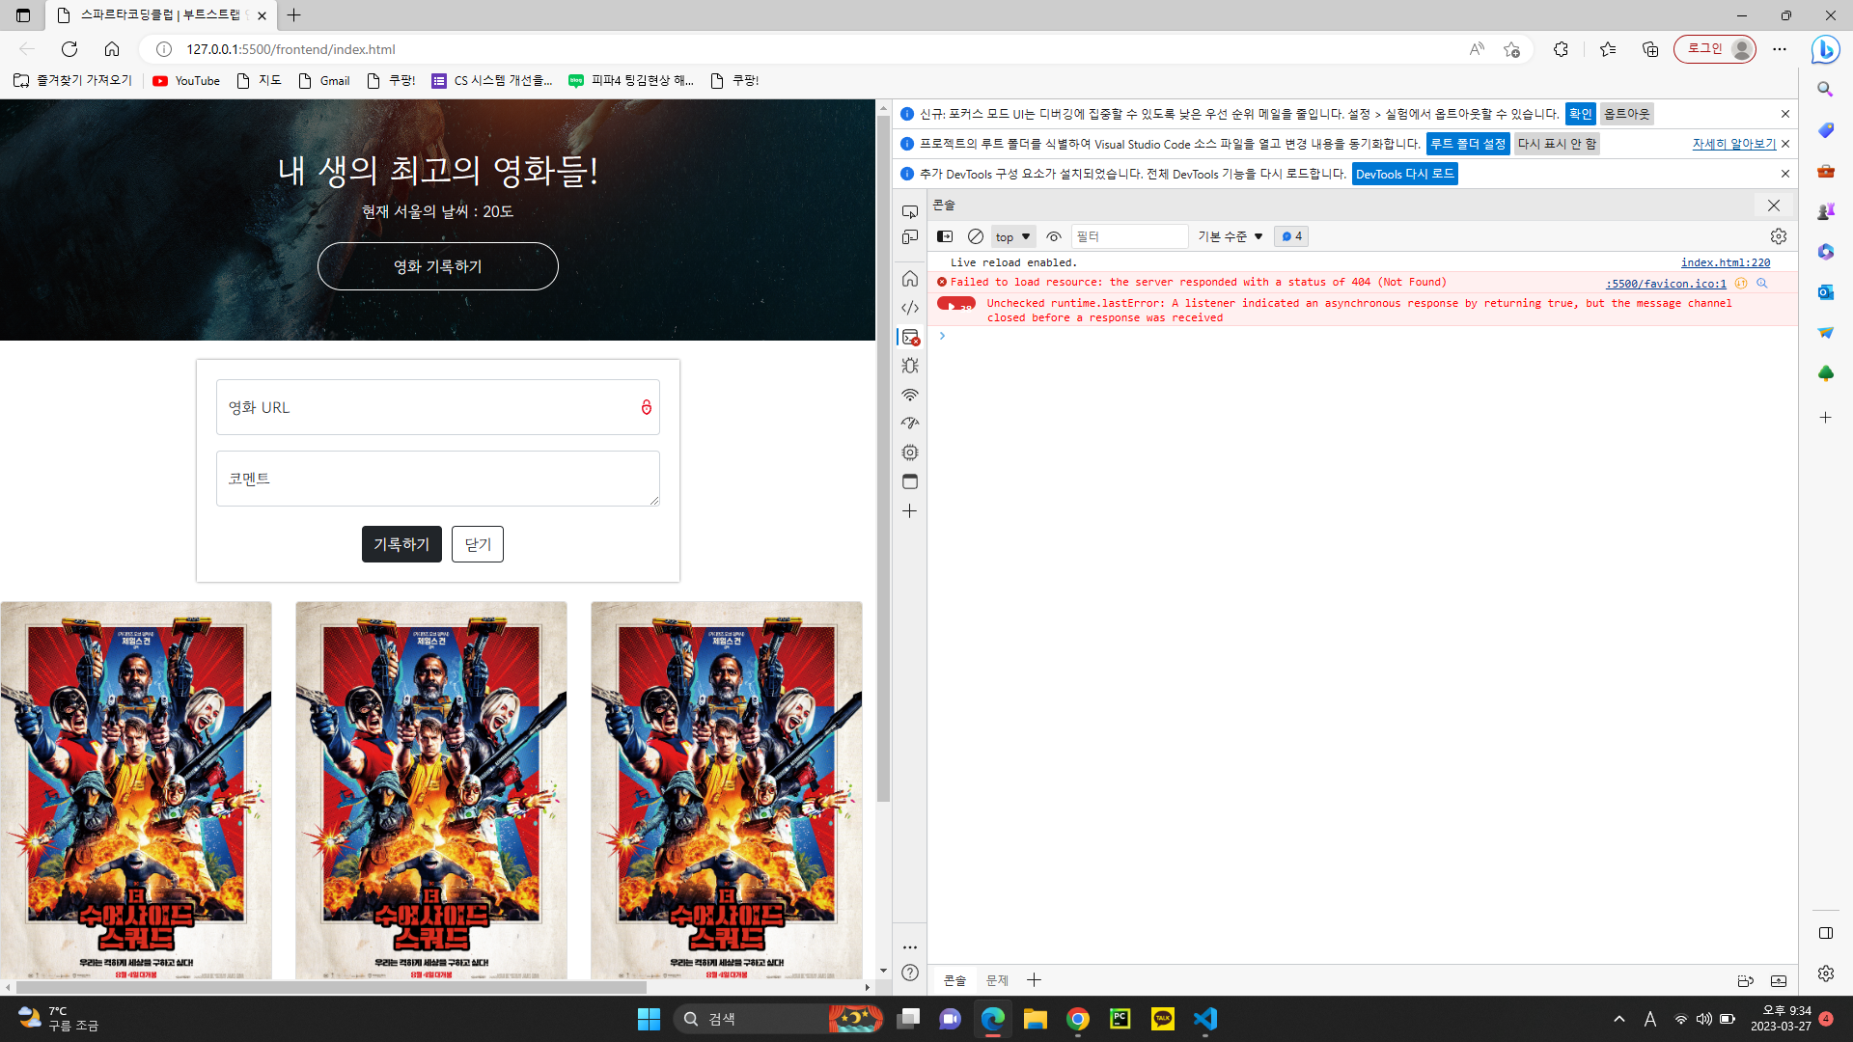Open the Performance gauge tool
1853x1042 pixels.
point(909,424)
